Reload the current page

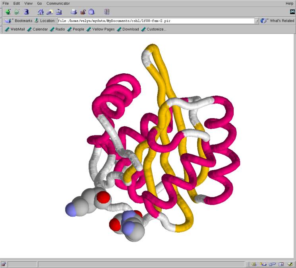26,12
